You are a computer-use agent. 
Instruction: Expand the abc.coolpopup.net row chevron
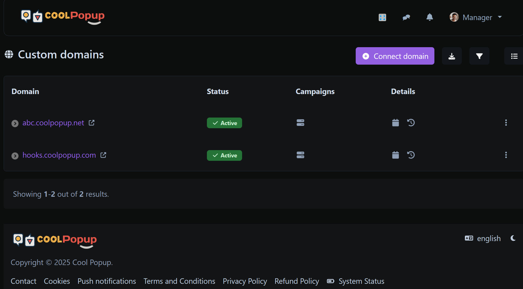point(15,123)
